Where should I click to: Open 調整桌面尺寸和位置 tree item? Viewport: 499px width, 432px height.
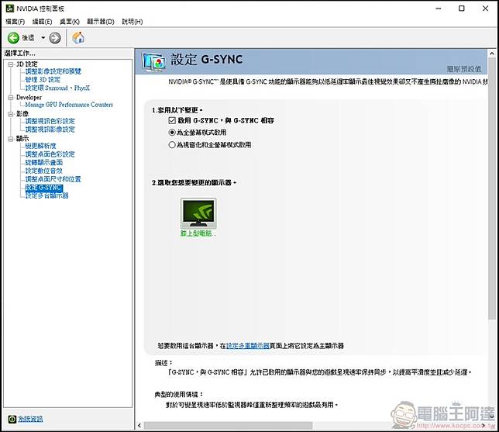(53, 179)
